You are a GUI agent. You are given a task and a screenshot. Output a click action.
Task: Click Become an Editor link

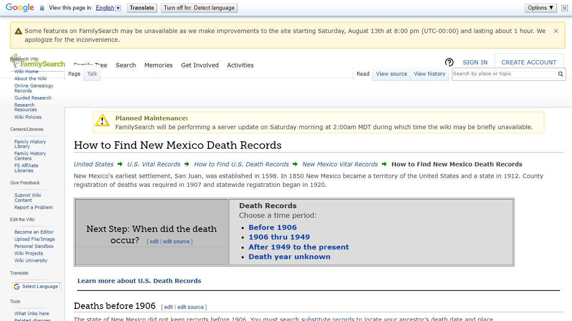(34, 232)
